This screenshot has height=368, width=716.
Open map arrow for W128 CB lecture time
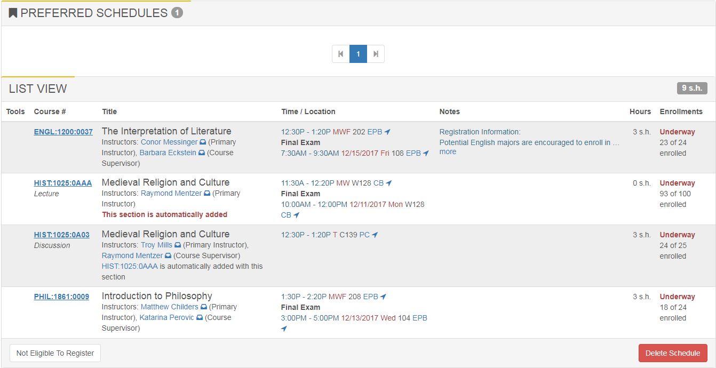coord(389,183)
